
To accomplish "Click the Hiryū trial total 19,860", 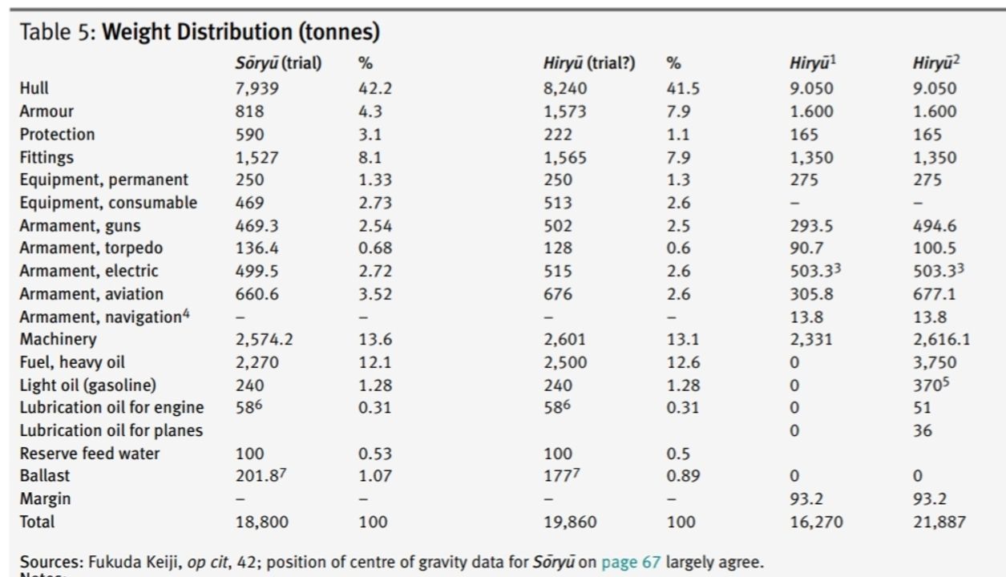I will (572, 522).
